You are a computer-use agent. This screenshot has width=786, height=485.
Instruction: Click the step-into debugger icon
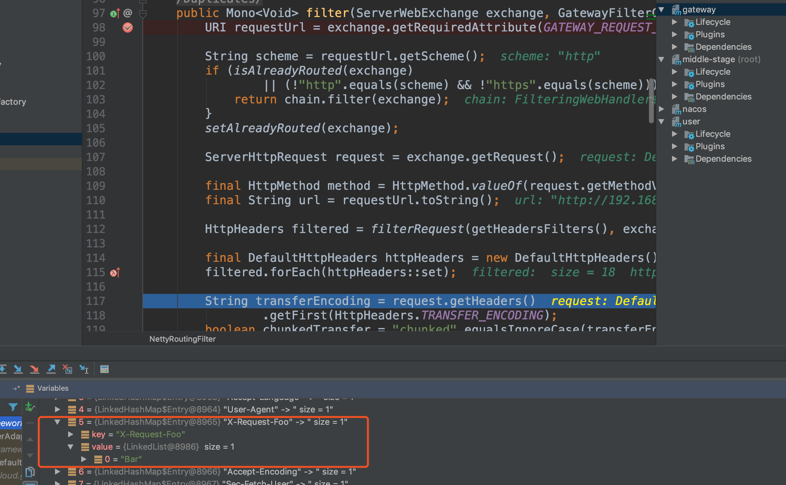click(21, 369)
